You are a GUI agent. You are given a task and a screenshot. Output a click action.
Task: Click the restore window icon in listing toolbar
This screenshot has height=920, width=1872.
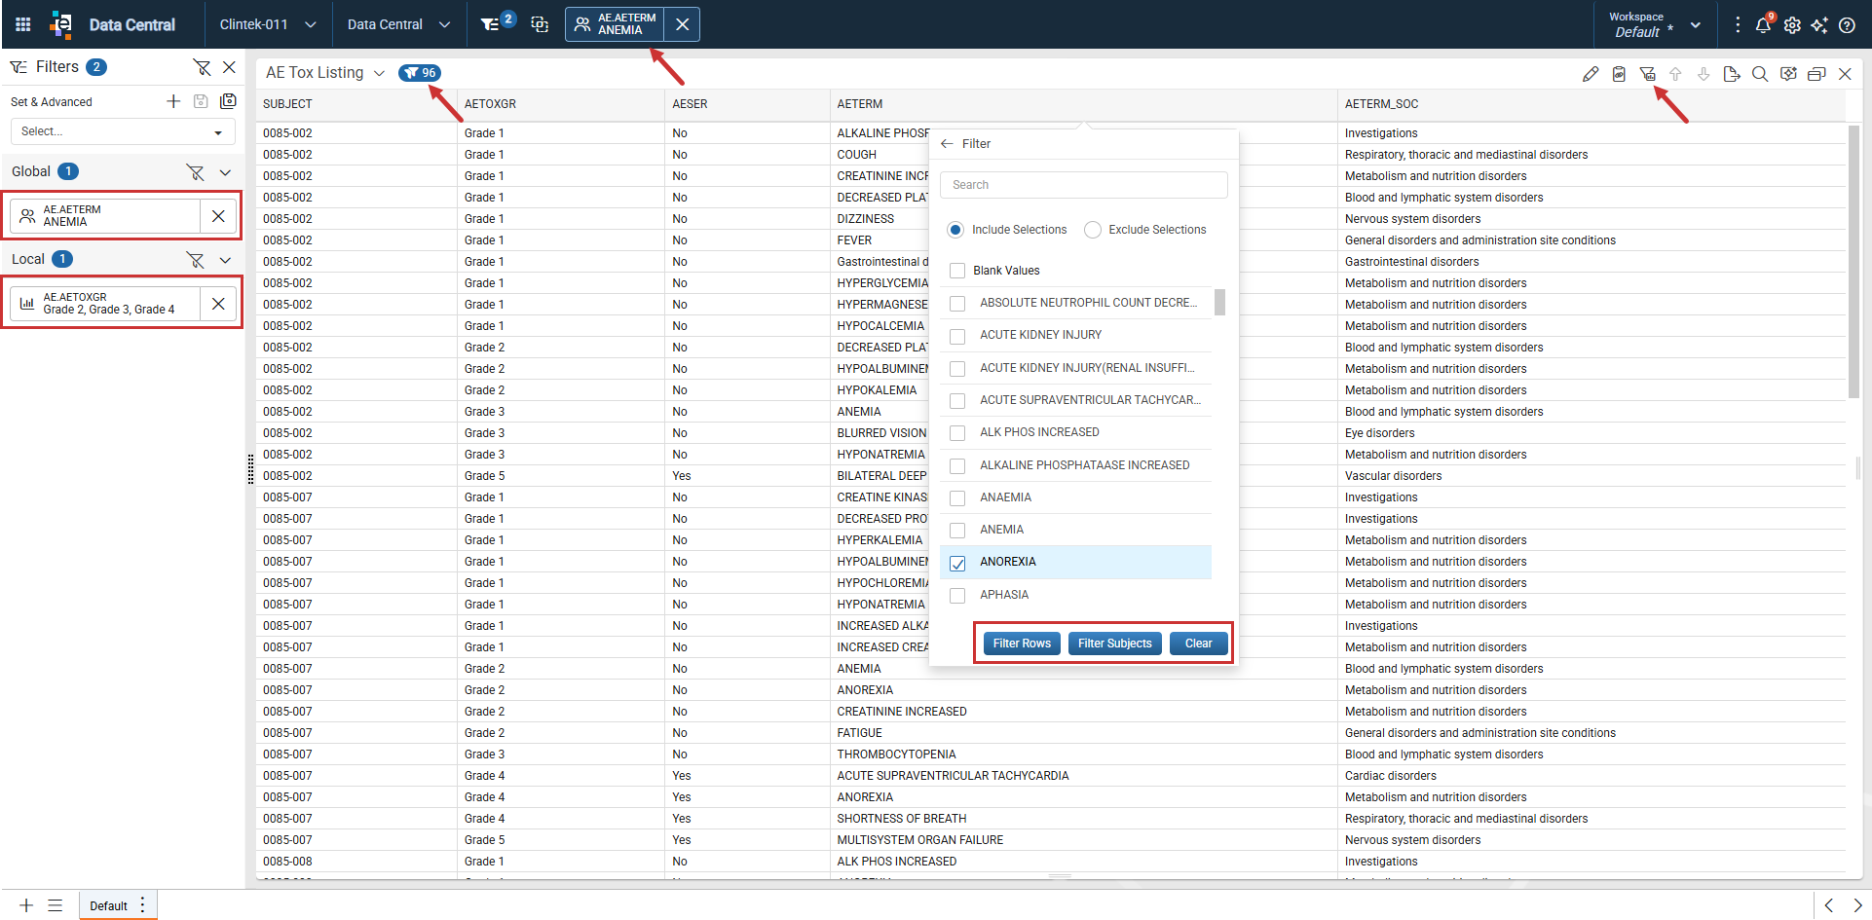(1816, 74)
